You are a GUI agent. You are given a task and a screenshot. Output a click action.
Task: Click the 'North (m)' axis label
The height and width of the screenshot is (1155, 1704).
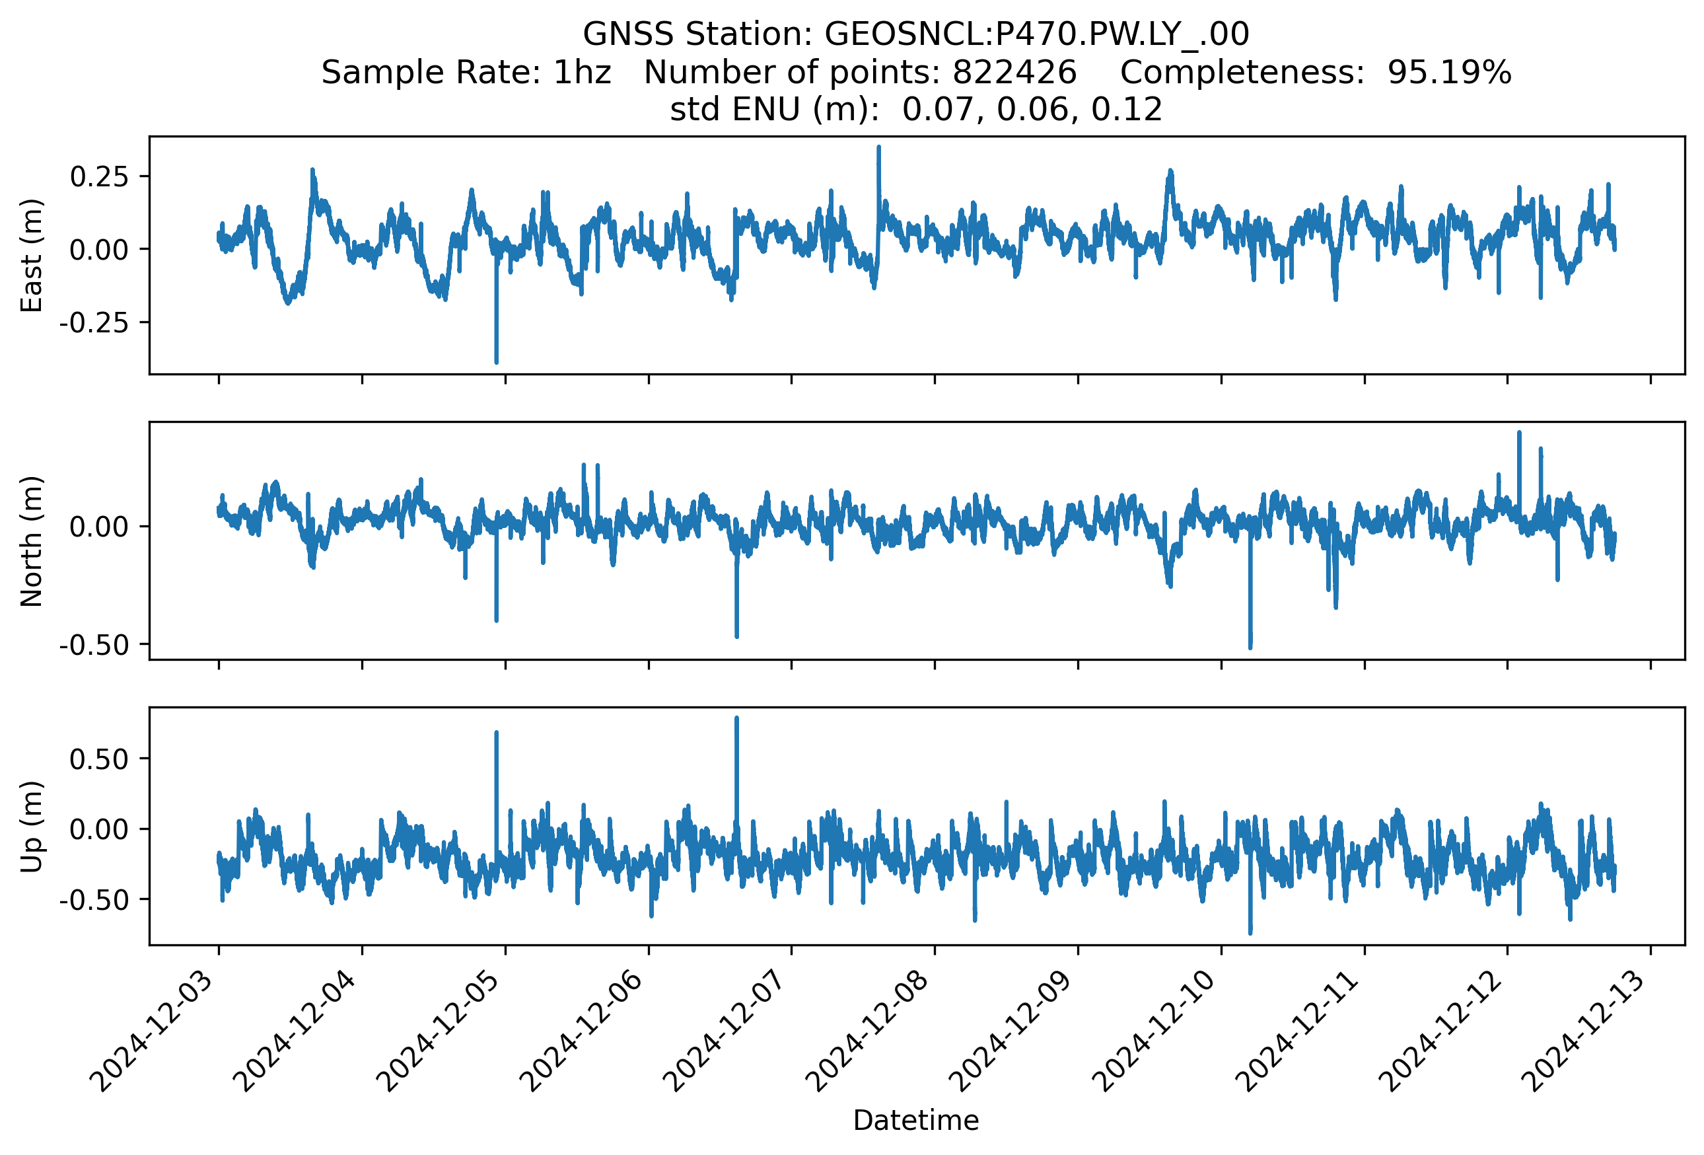(x=32, y=541)
